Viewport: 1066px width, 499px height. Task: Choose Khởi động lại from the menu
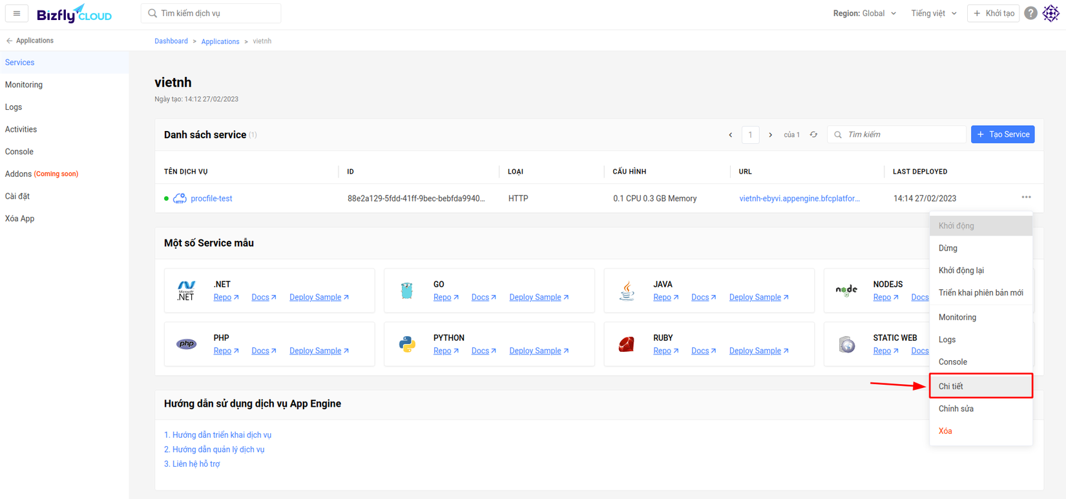pyautogui.click(x=981, y=270)
